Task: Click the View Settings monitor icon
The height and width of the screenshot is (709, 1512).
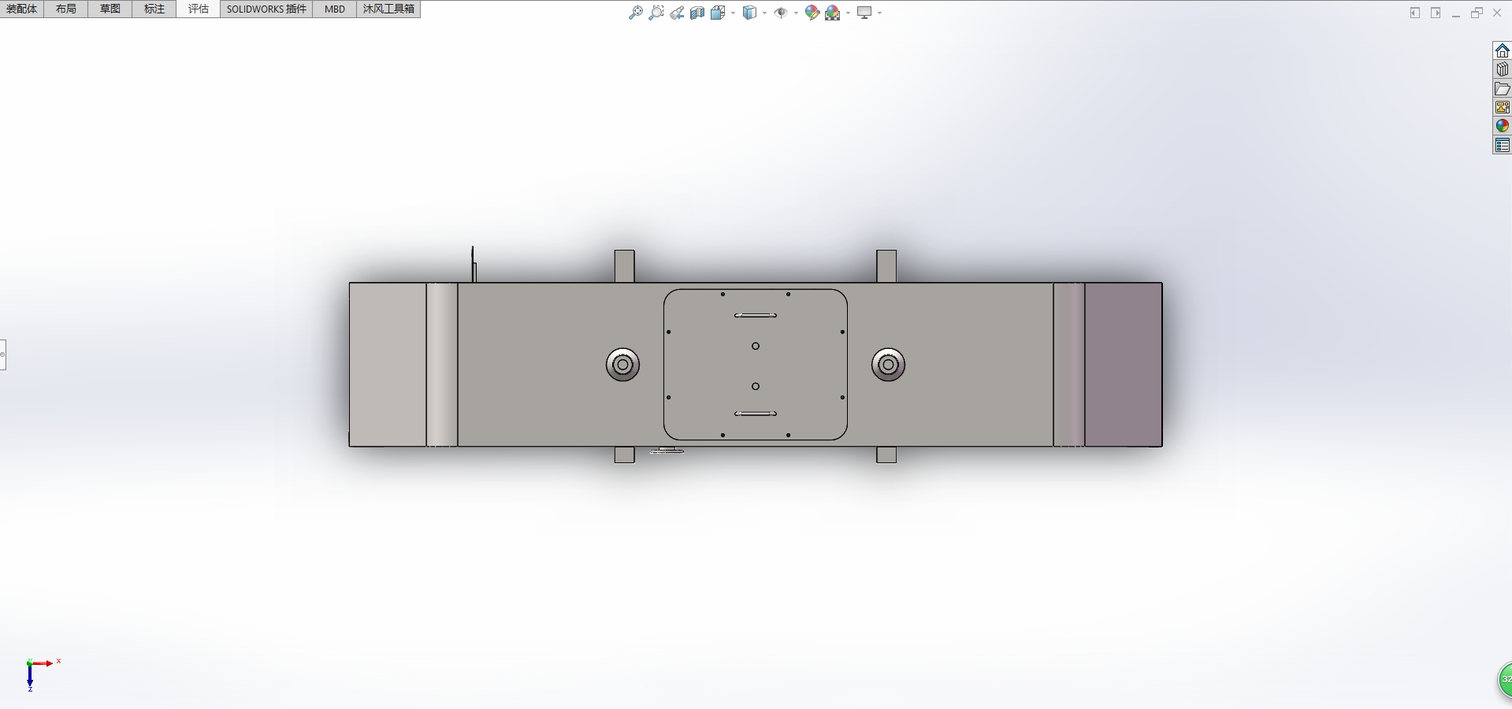Action: coord(864,13)
